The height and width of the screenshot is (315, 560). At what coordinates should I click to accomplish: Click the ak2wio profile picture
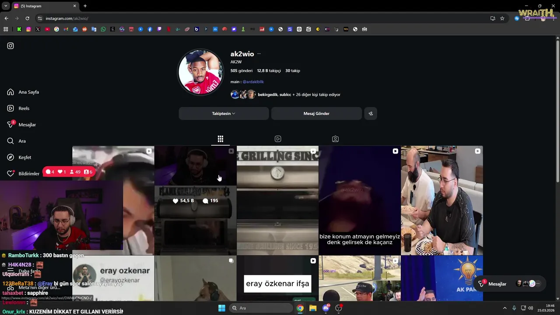(200, 72)
